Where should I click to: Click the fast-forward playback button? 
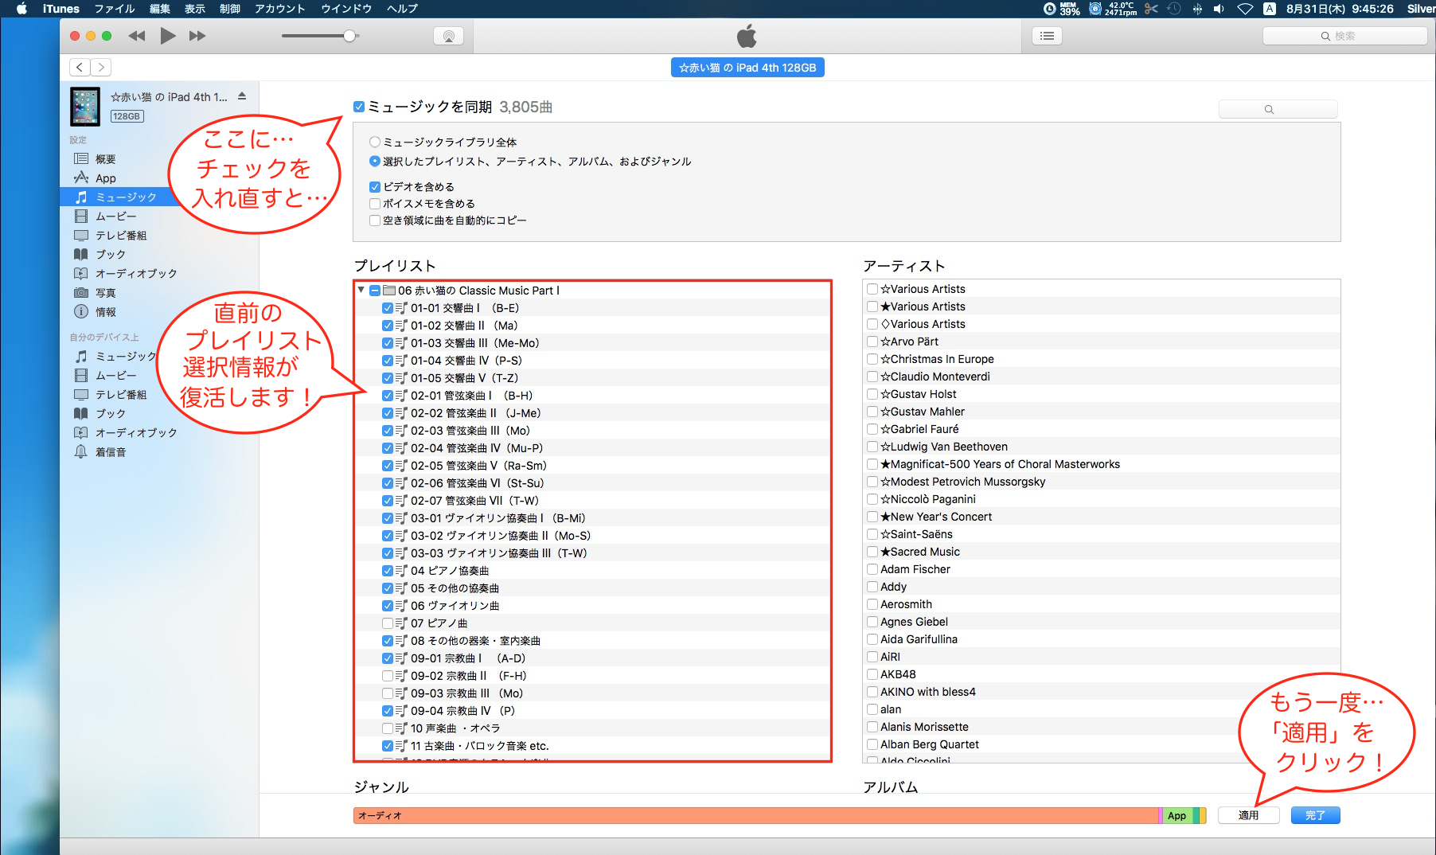coord(197,36)
